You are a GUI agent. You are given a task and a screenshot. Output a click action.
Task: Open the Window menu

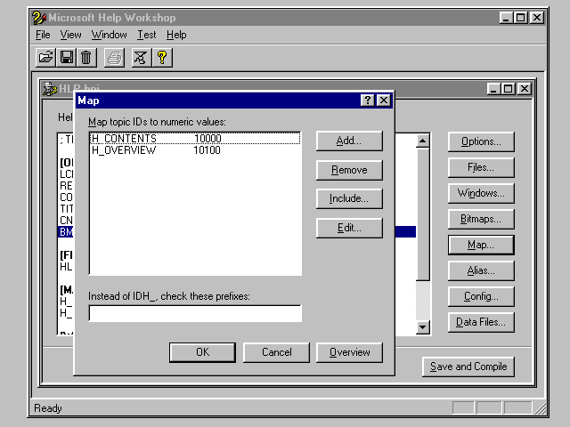(x=109, y=35)
